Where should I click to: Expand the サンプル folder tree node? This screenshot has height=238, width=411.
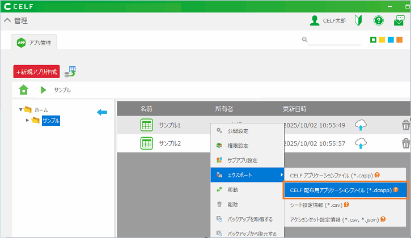pos(27,120)
